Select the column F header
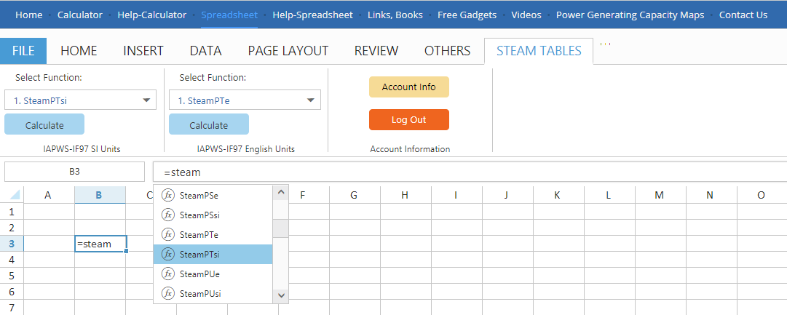This screenshot has width=787, height=315. (301, 195)
